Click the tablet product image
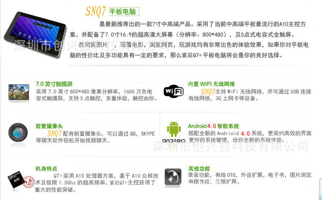322x200 pixels. (35, 35)
